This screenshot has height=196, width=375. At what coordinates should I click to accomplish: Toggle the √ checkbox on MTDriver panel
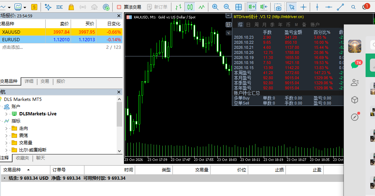pos(229,33)
